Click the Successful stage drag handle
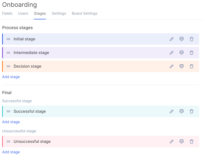 pos(8,111)
